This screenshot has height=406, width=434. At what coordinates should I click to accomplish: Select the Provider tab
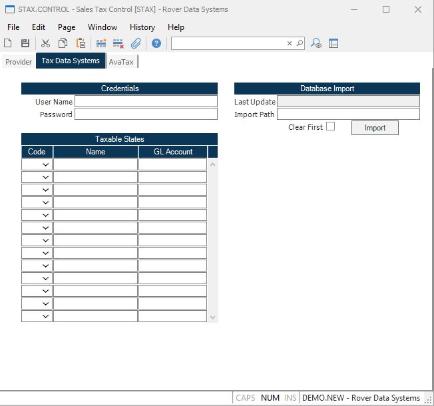19,62
